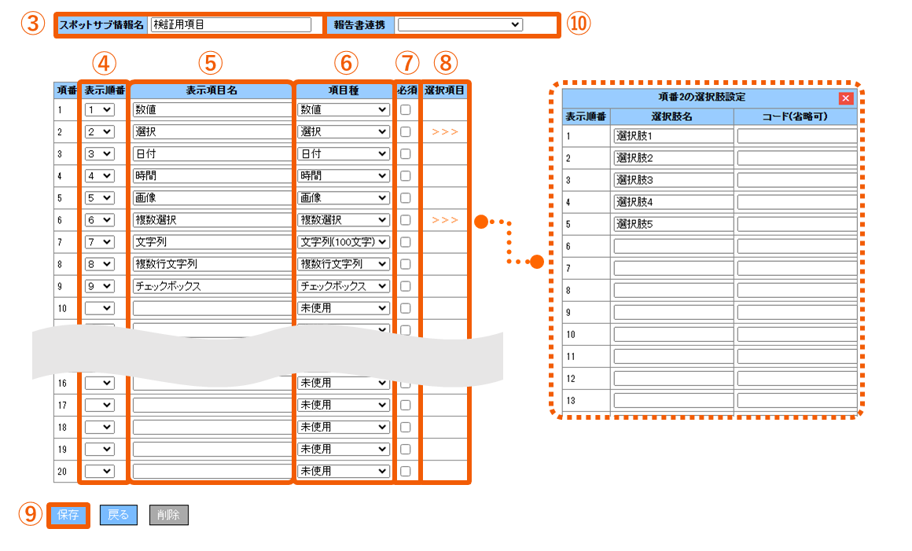Open 項目種 dropdown set to 文字列(100文字)

point(343,242)
